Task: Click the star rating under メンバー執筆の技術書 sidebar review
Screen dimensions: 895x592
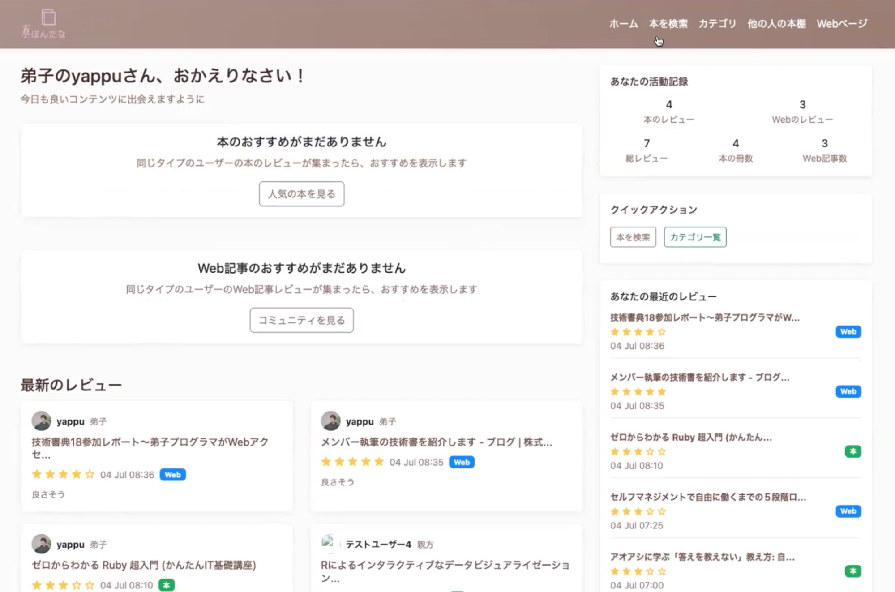Action: coord(638,392)
